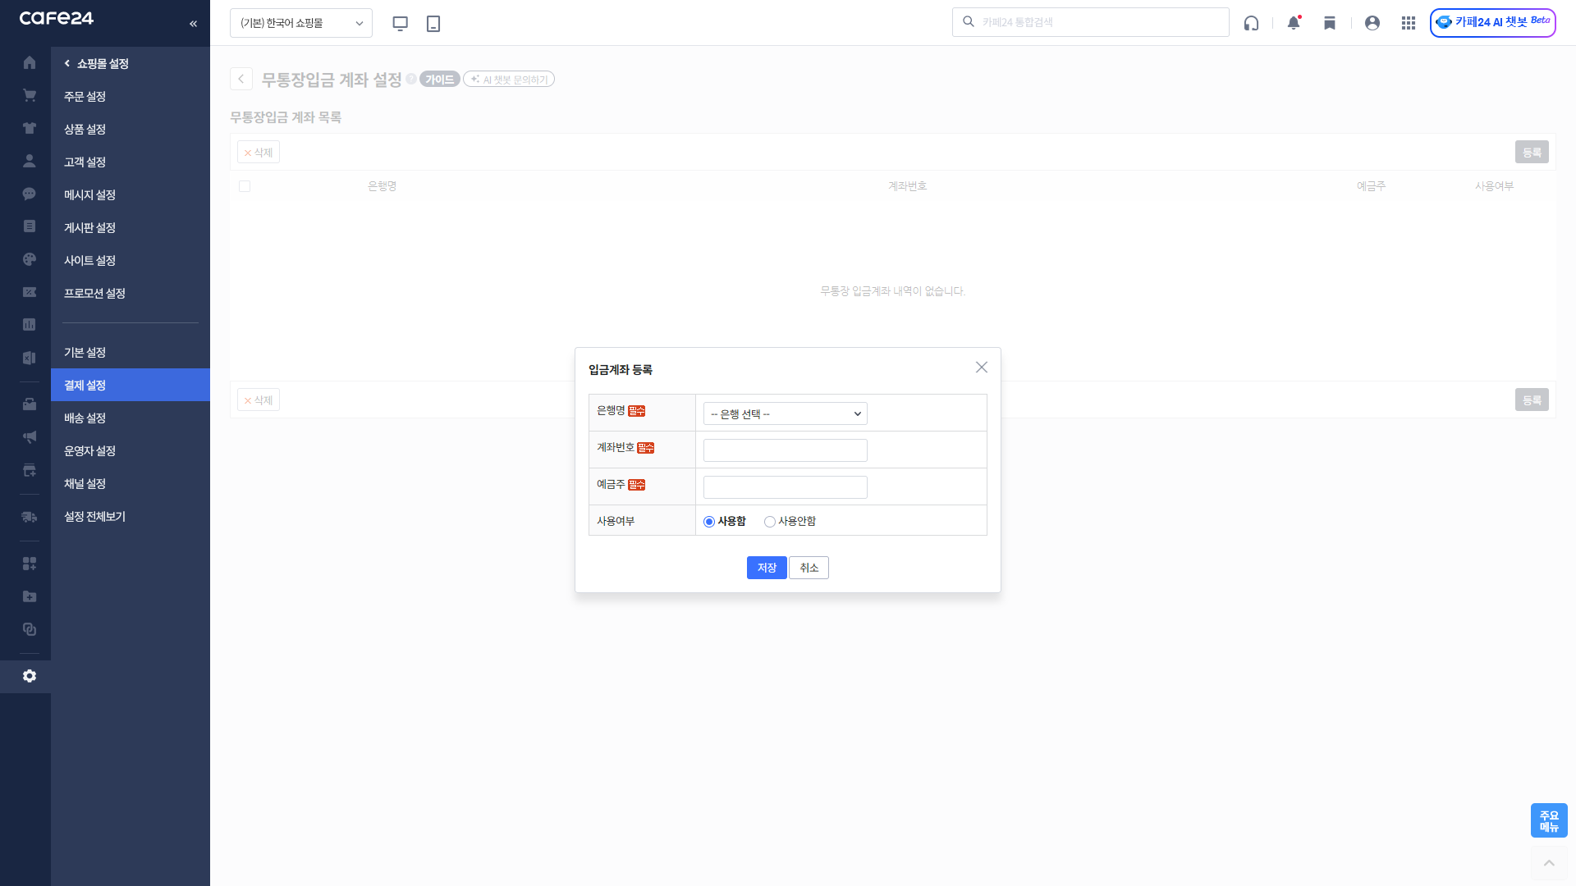Select the 사용안함 radio option
This screenshot has width=1576, height=886.
point(770,522)
